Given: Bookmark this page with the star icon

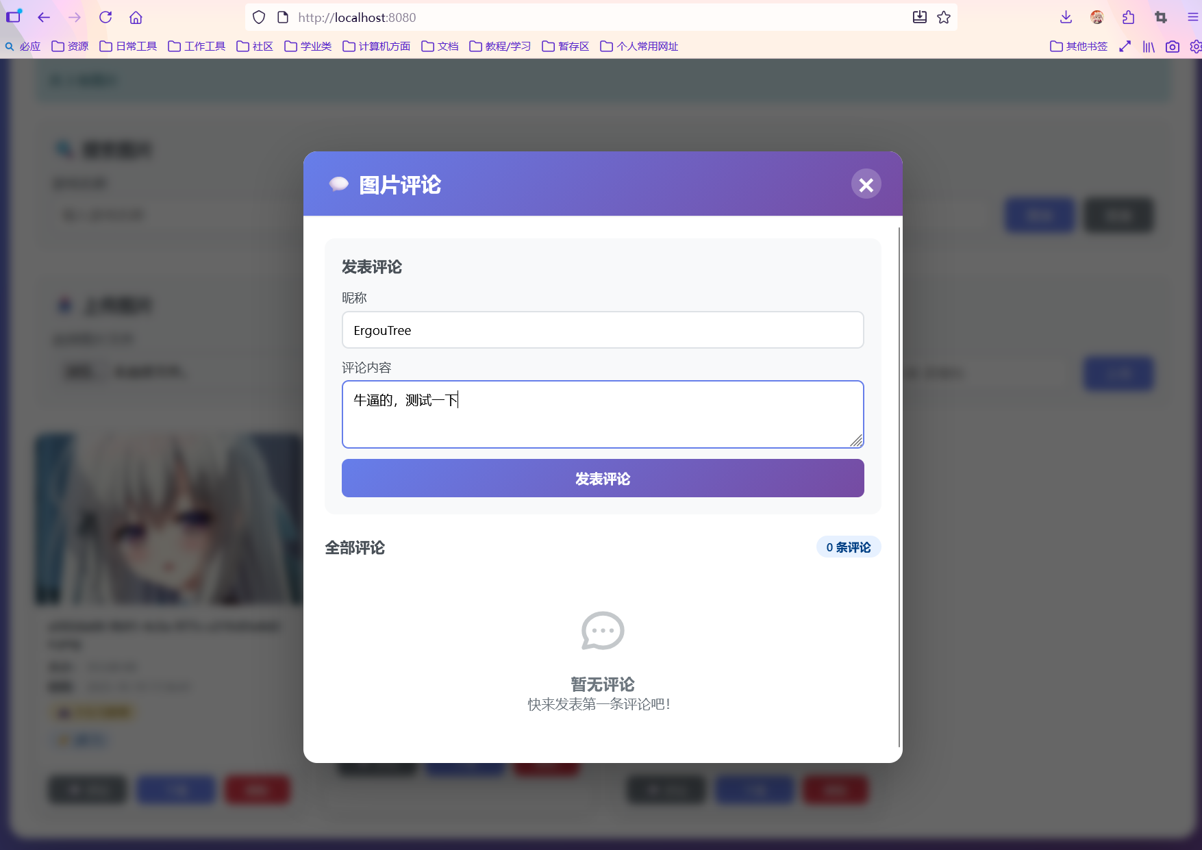Looking at the screenshot, I should pos(944,18).
